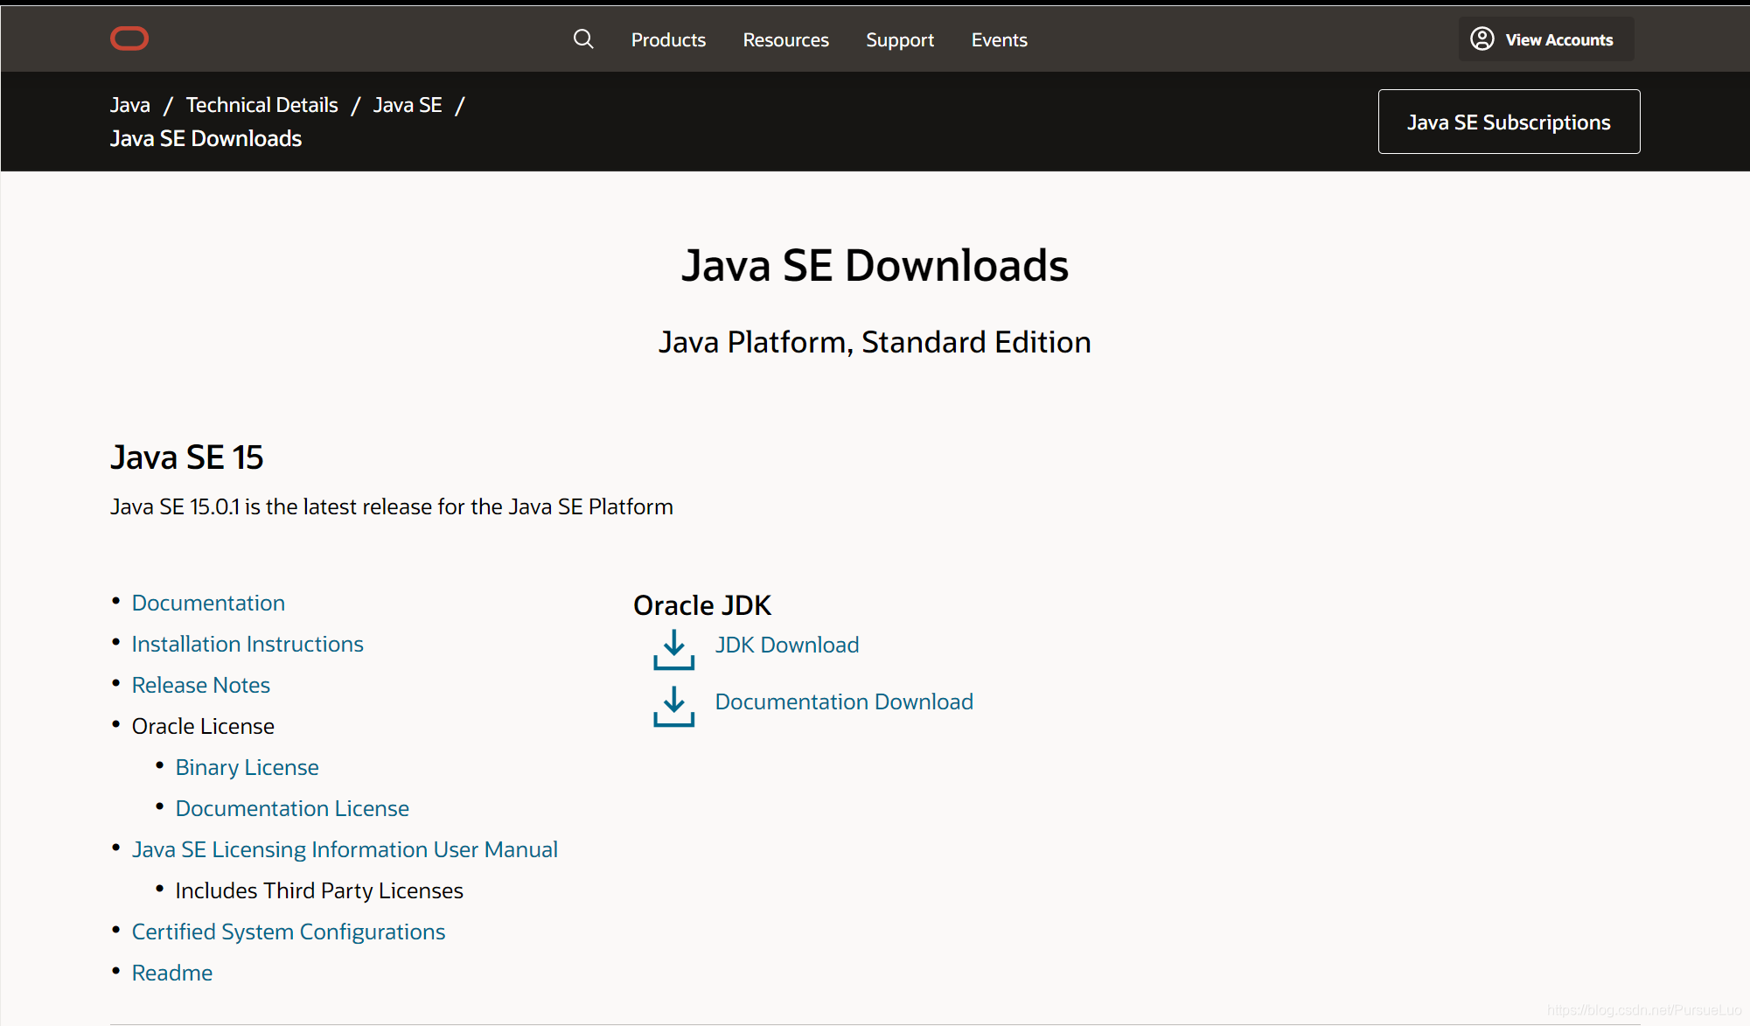Open Certified System Configurations link
Screen dimensions: 1750x1026
pyautogui.click(x=289, y=932)
